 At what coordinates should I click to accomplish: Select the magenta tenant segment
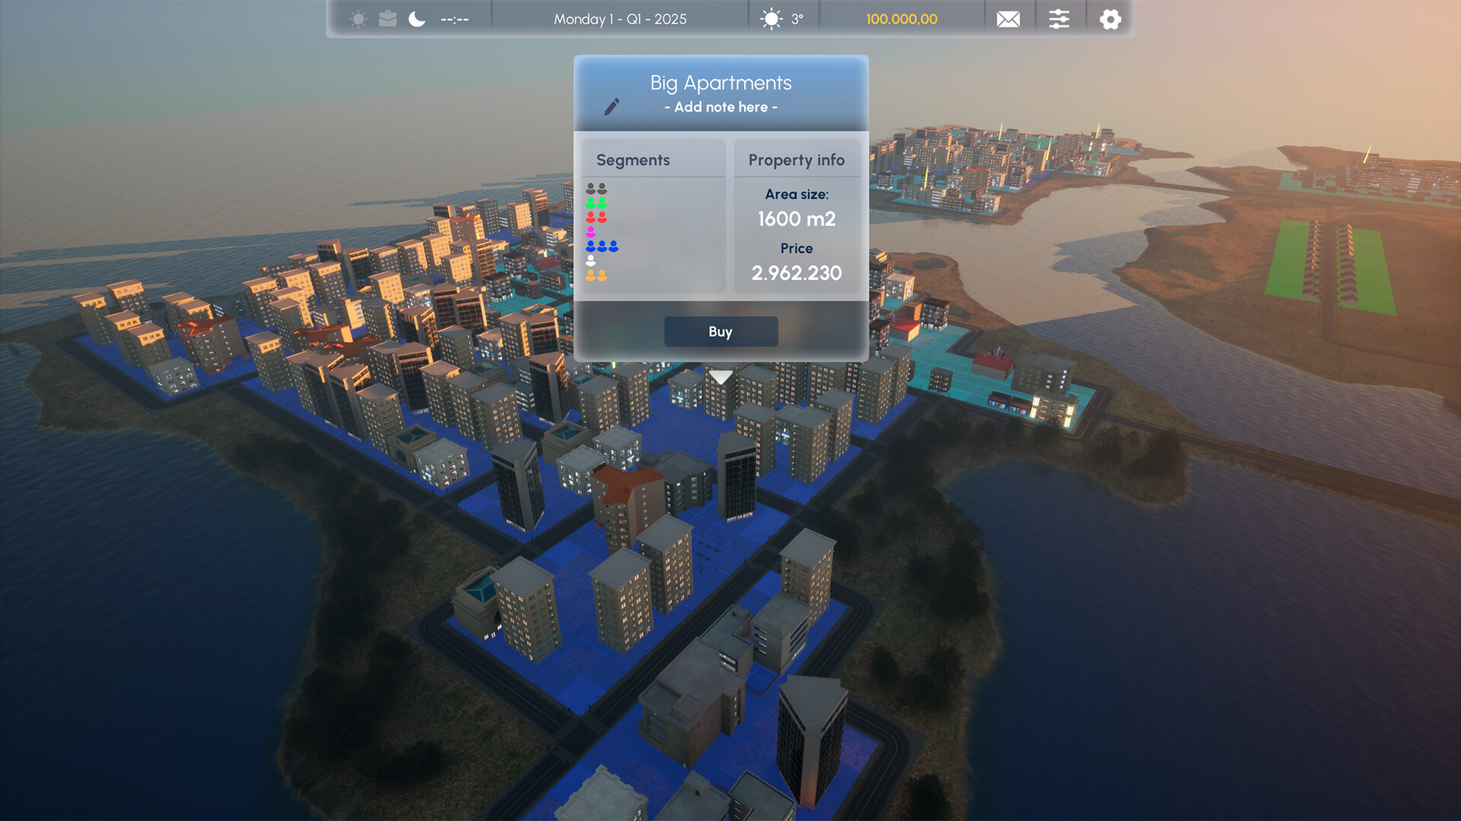click(x=590, y=231)
